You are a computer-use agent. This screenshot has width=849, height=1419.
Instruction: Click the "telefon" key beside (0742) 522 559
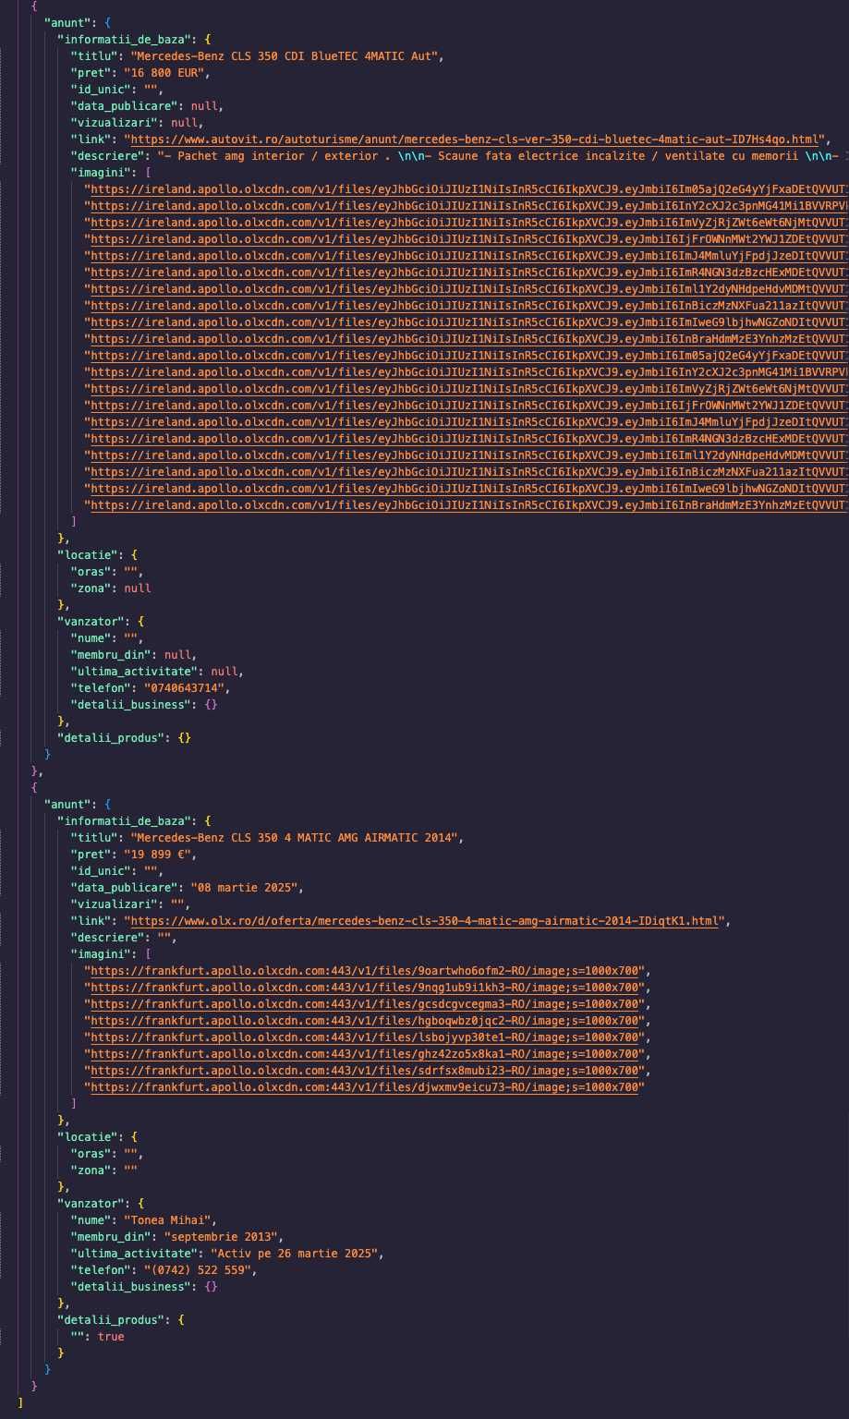pyautogui.click(x=101, y=1270)
